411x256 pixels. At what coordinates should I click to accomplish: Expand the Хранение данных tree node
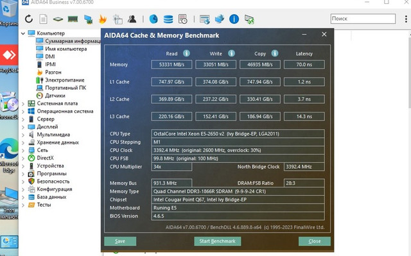pos(23,142)
